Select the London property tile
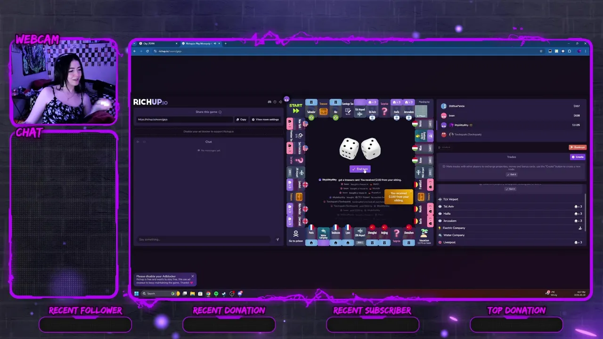This screenshot has height=339, width=603. click(296, 185)
